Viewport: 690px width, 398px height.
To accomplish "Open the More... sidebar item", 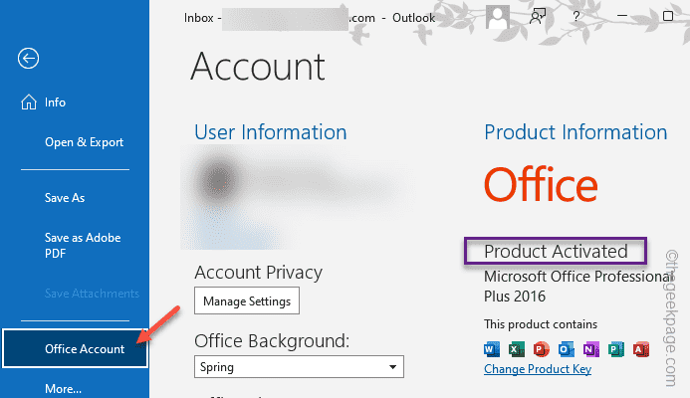I will pos(63,389).
